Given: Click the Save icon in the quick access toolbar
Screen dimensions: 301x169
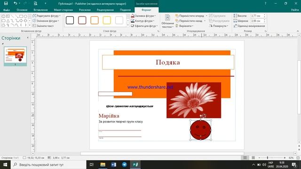Looking at the screenshot, I should [6, 3].
